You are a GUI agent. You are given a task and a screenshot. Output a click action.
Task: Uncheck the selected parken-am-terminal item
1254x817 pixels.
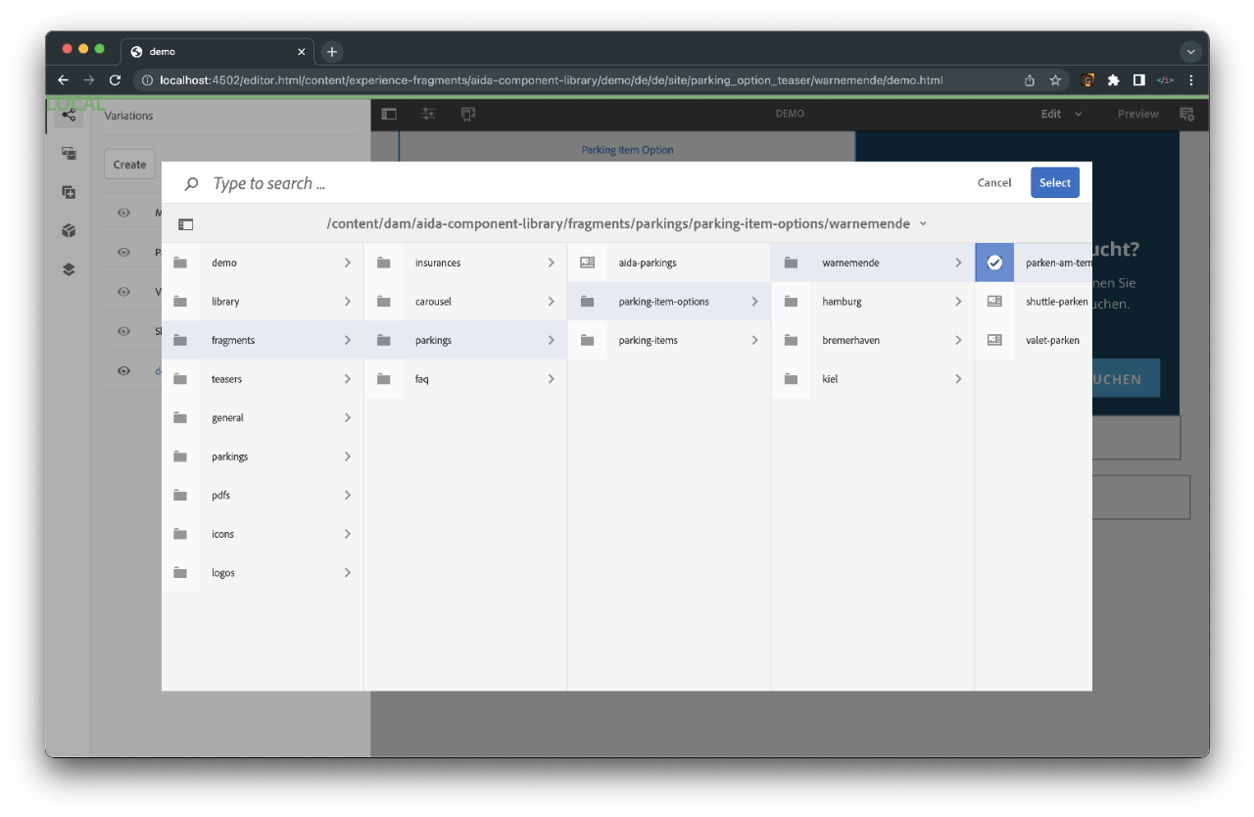pyautogui.click(x=994, y=263)
